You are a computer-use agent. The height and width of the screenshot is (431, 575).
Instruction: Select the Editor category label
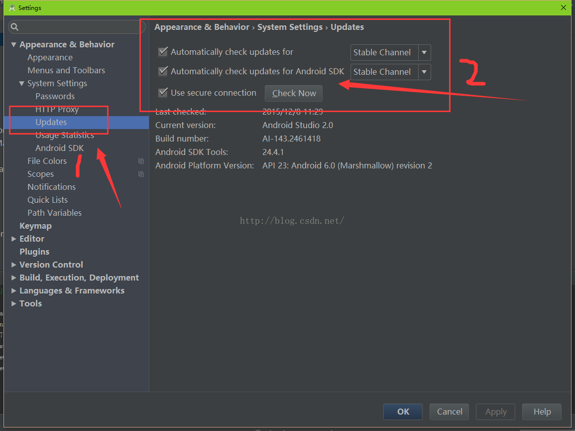32,239
